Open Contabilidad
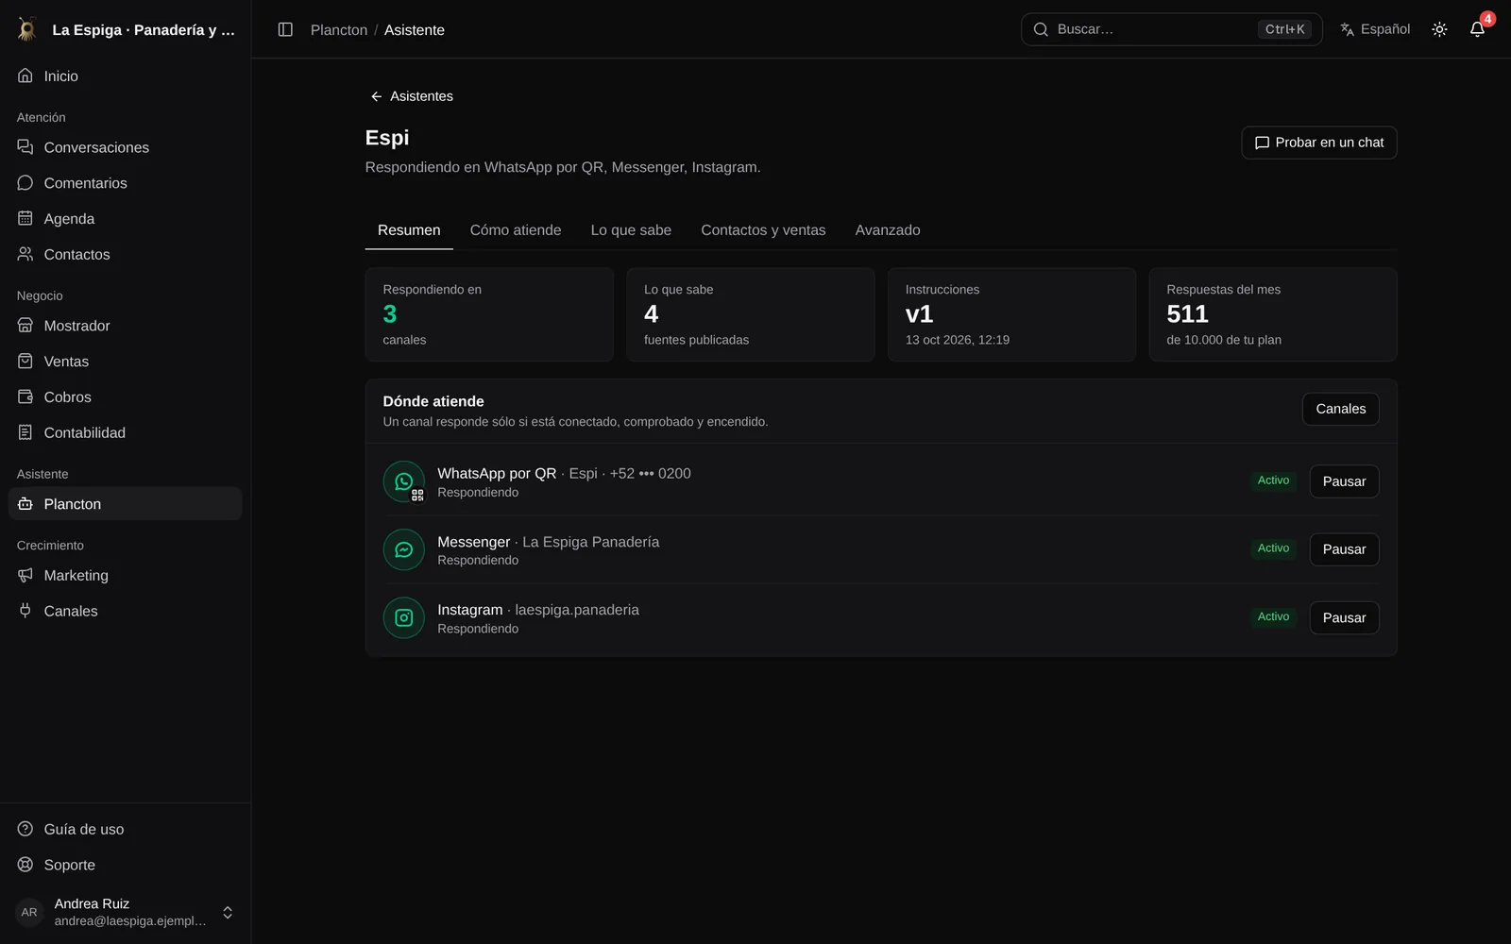 [x=126, y=432]
